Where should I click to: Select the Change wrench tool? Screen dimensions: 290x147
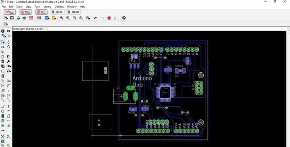(x=8, y=61)
